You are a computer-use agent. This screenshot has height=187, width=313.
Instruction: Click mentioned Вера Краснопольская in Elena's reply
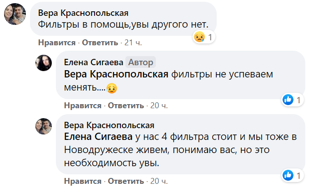pyautogui.click(x=117, y=74)
